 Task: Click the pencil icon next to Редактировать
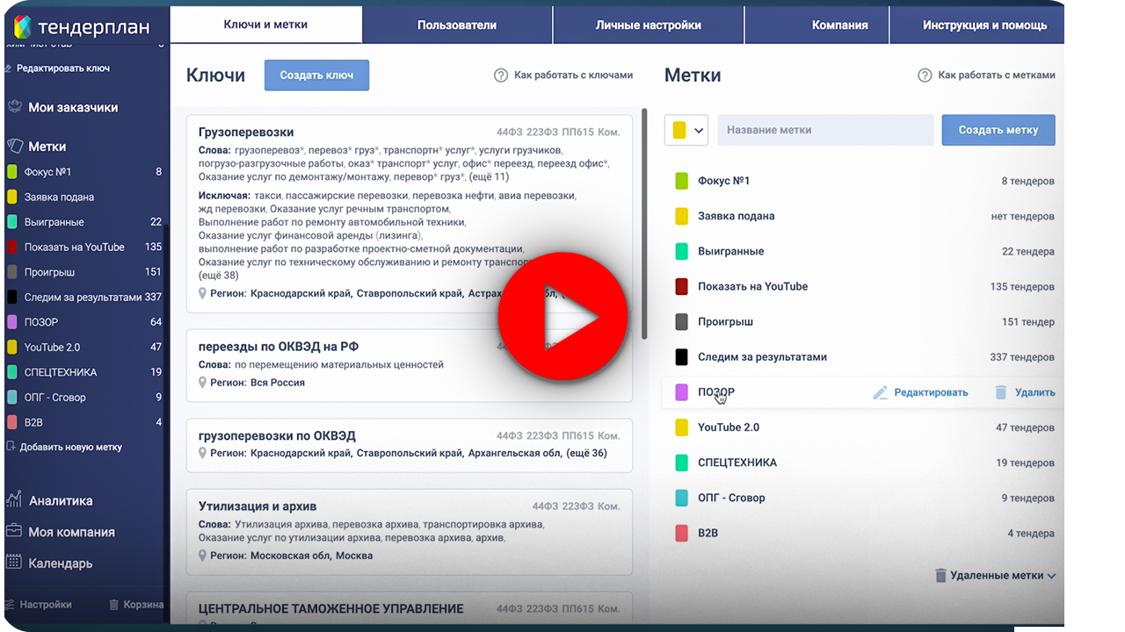pos(880,392)
